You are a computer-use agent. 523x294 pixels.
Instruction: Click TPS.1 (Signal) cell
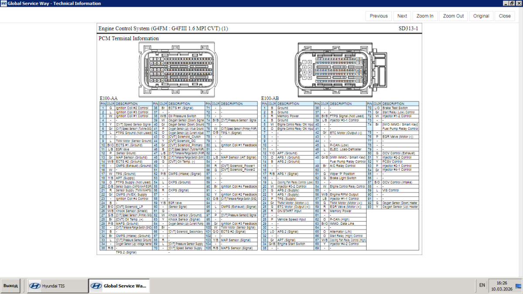pyautogui.click(x=239, y=132)
